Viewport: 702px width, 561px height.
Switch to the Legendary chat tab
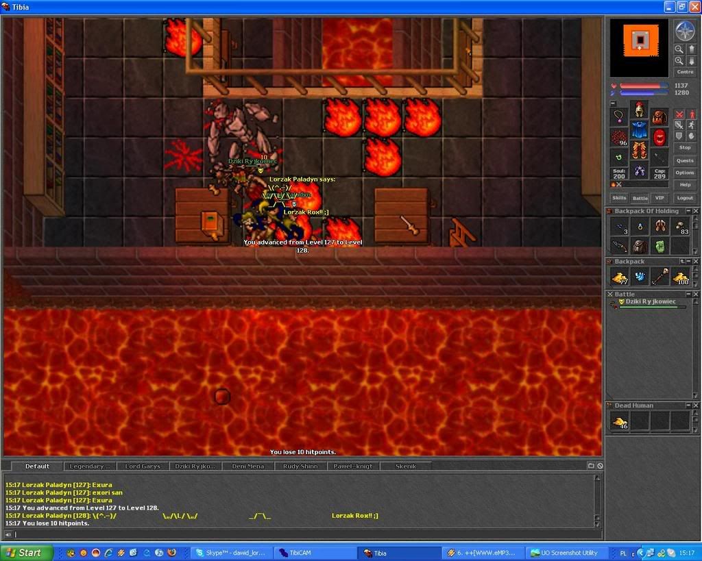click(x=90, y=466)
